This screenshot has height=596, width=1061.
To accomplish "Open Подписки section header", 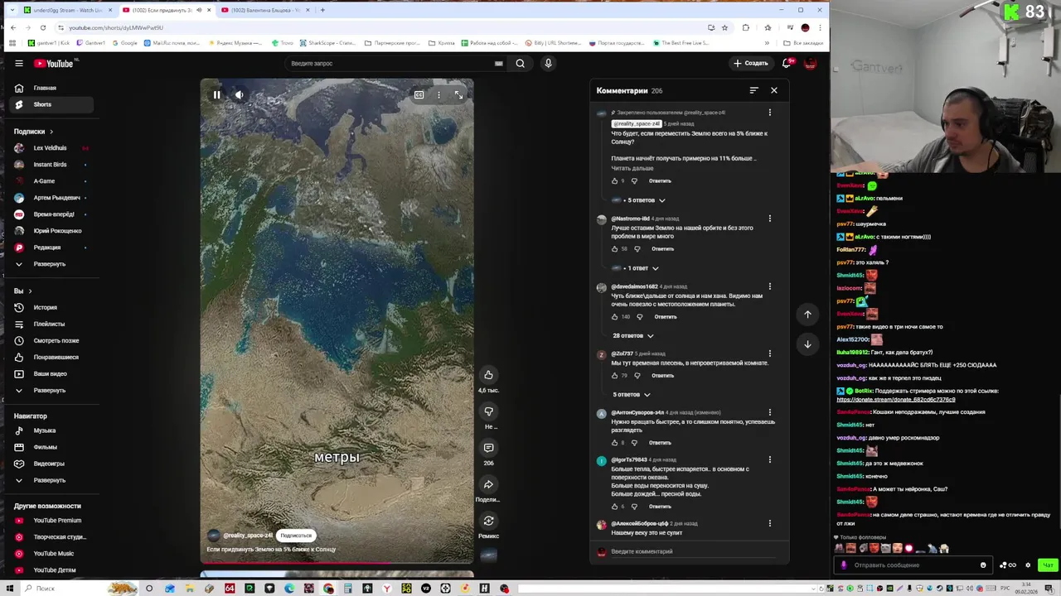I will [33, 132].
